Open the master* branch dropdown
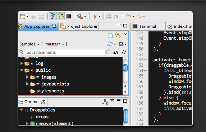Image resolution: width=206 pixels, height=132 pixels. coord(55,44)
